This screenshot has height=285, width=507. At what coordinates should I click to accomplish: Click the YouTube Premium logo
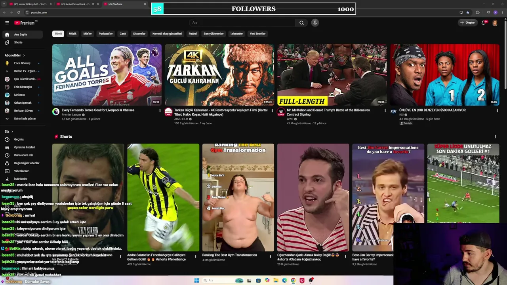(x=25, y=23)
